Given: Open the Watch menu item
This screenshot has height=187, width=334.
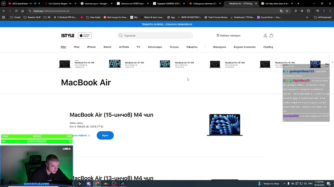Looking at the screenshot, I should coord(107,47).
